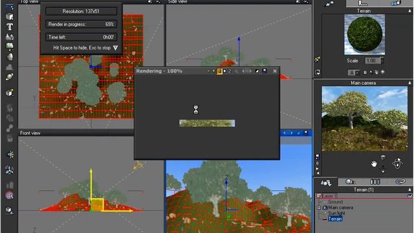Click the Render in progress 69% bar
The width and height of the screenshot is (414, 233).
tap(81, 25)
